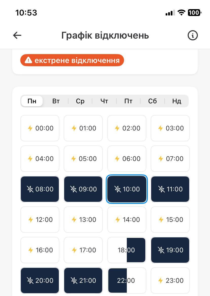The width and height of the screenshot is (210, 296).
Task: Choose the Пн day tab
Action: coord(32,101)
